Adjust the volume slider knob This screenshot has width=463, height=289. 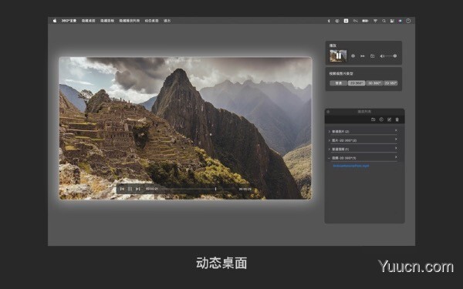tap(395, 55)
